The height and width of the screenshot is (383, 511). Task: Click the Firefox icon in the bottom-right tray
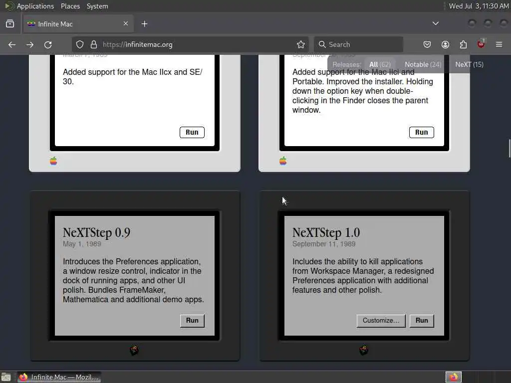454,377
